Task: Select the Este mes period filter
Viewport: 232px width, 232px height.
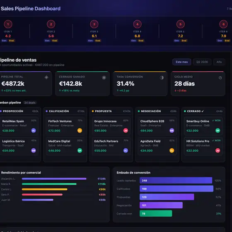Action: 182,62
